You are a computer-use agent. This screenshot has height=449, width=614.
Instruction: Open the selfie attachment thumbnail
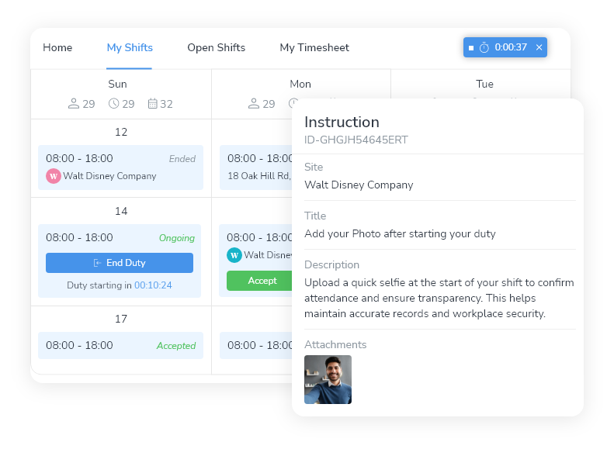click(328, 379)
